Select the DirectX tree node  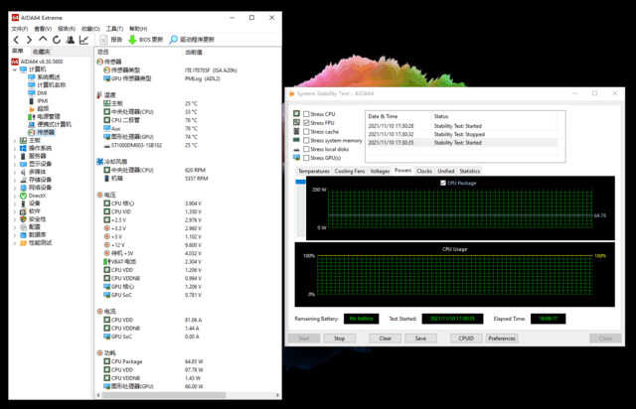[33, 196]
